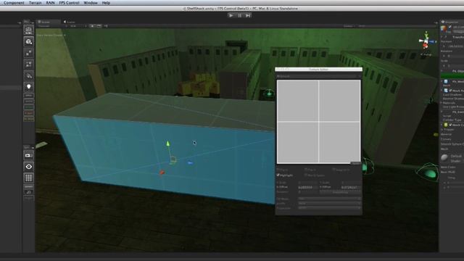Collapse the Transform component in Inspector
Screen dimensions: 464x261
pos(442,37)
